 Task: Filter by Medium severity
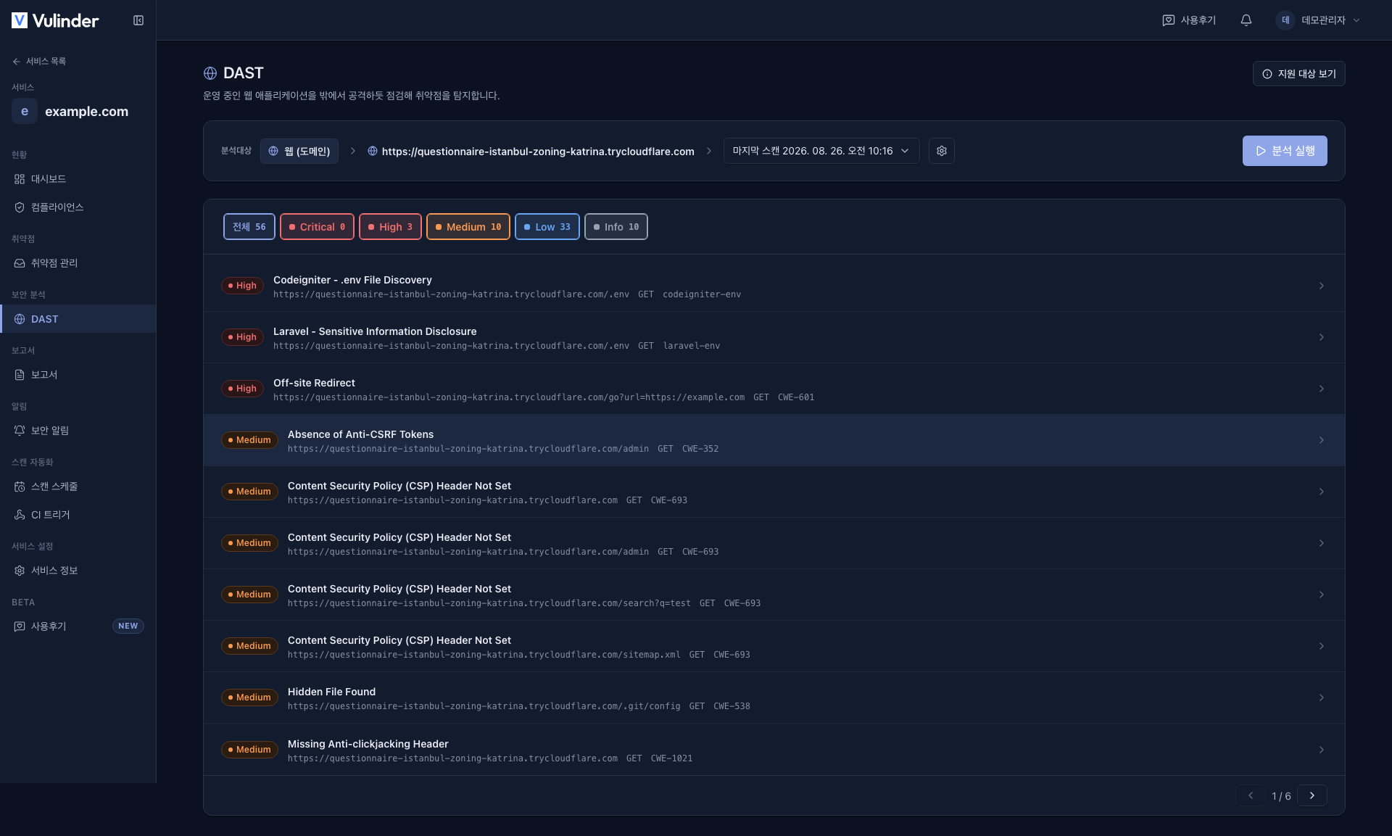(x=468, y=227)
